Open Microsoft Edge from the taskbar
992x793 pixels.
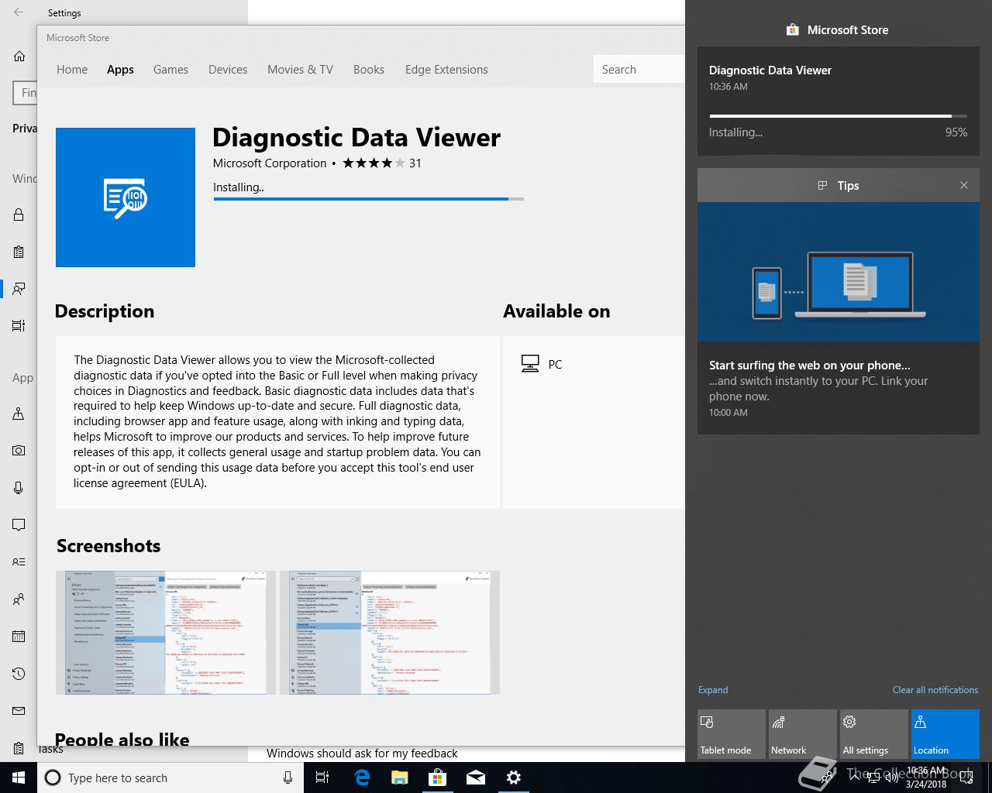[x=362, y=778]
